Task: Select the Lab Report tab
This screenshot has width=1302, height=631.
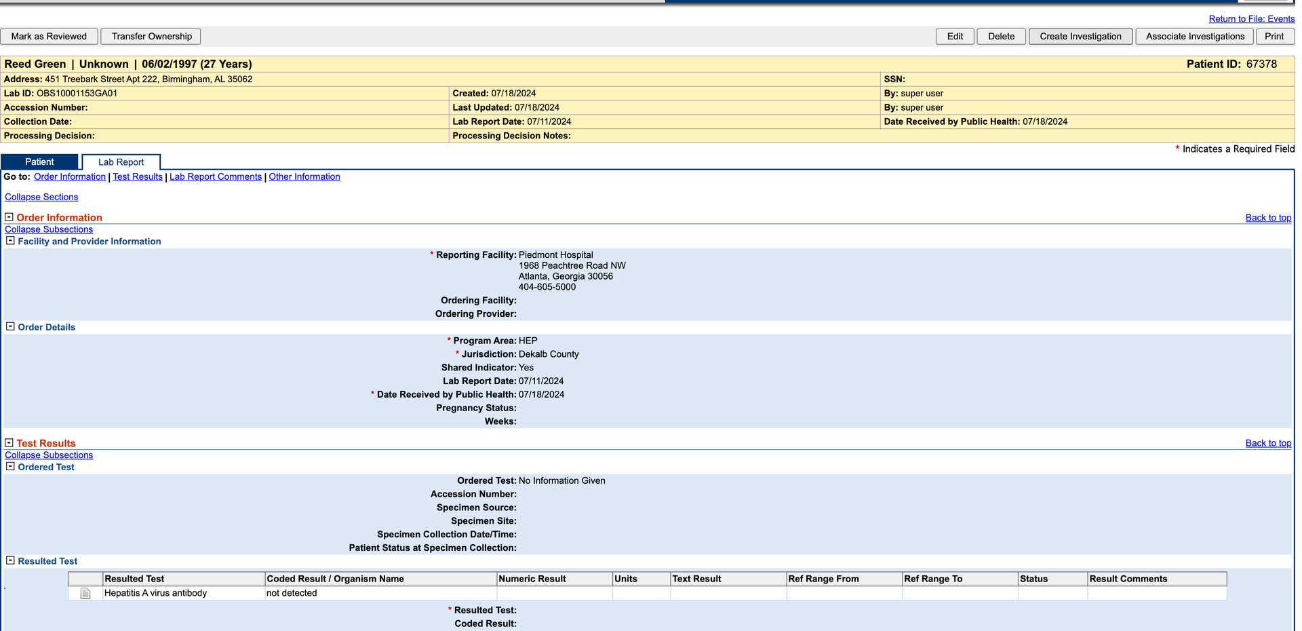Action: 120,161
